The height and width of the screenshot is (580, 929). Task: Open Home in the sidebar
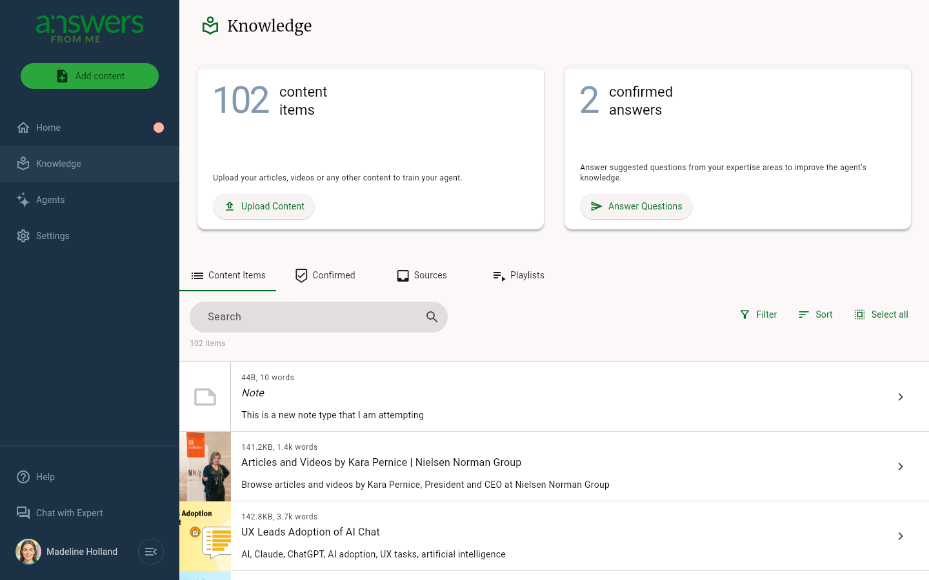(90, 128)
